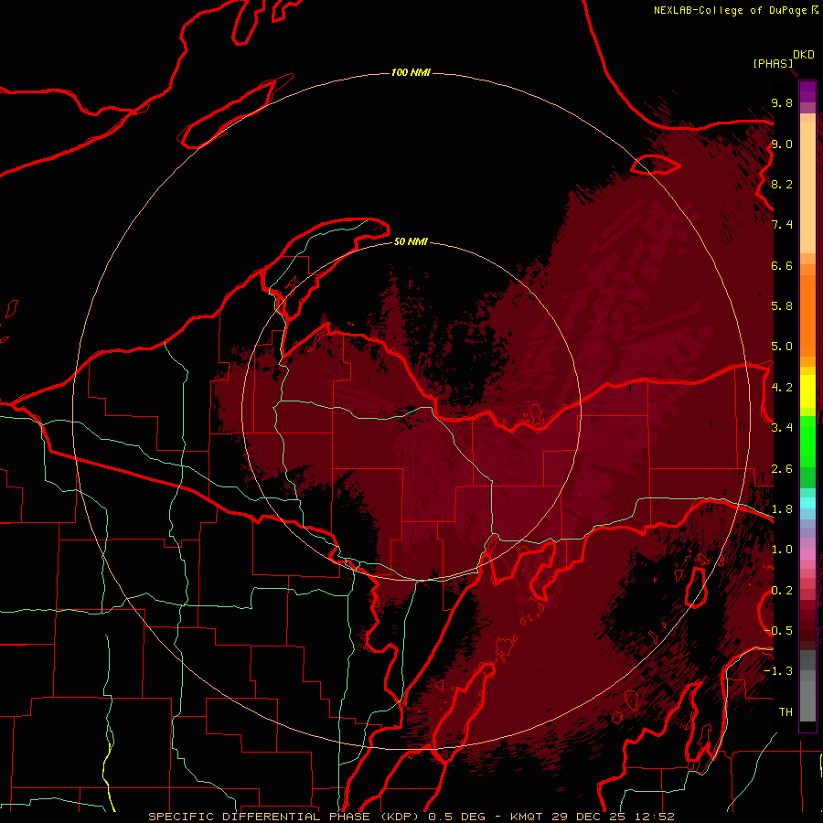Screen dimensions: 823x823
Task: Click the yellow segment of the color bar
Action: tap(807, 391)
